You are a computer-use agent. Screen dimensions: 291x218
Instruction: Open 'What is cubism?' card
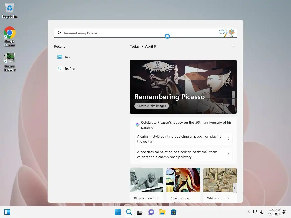click(220, 185)
